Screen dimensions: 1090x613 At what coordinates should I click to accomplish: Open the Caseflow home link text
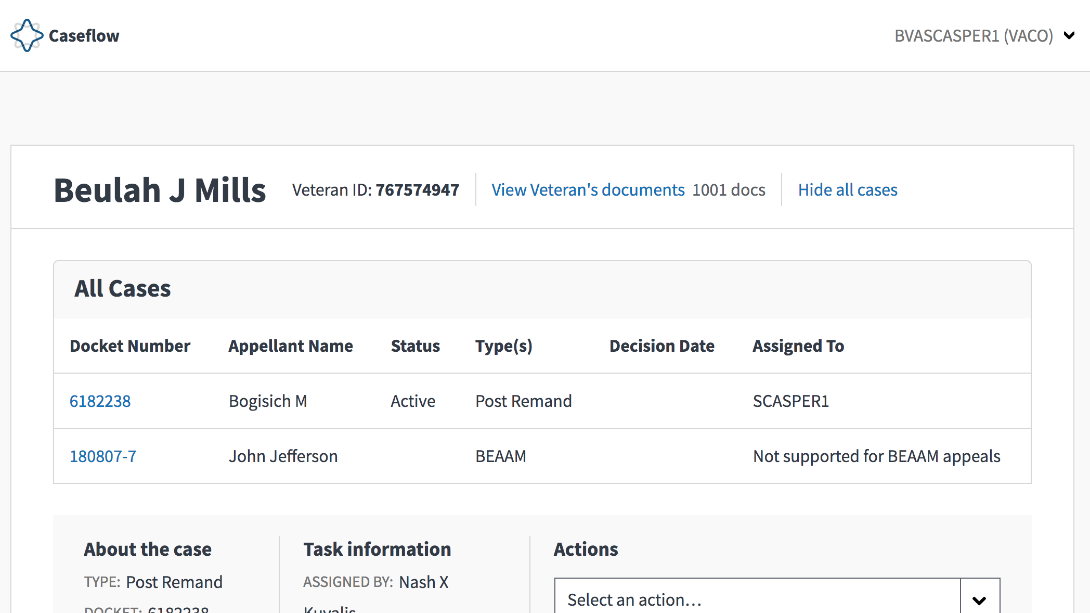pos(84,36)
